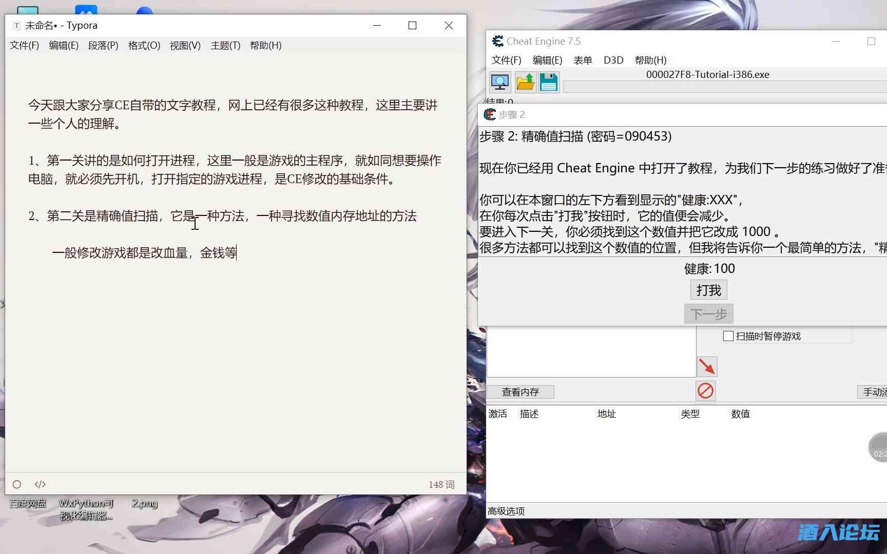Click the open folder file icon
This screenshot has width=887, height=554.
tap(525, 83)
